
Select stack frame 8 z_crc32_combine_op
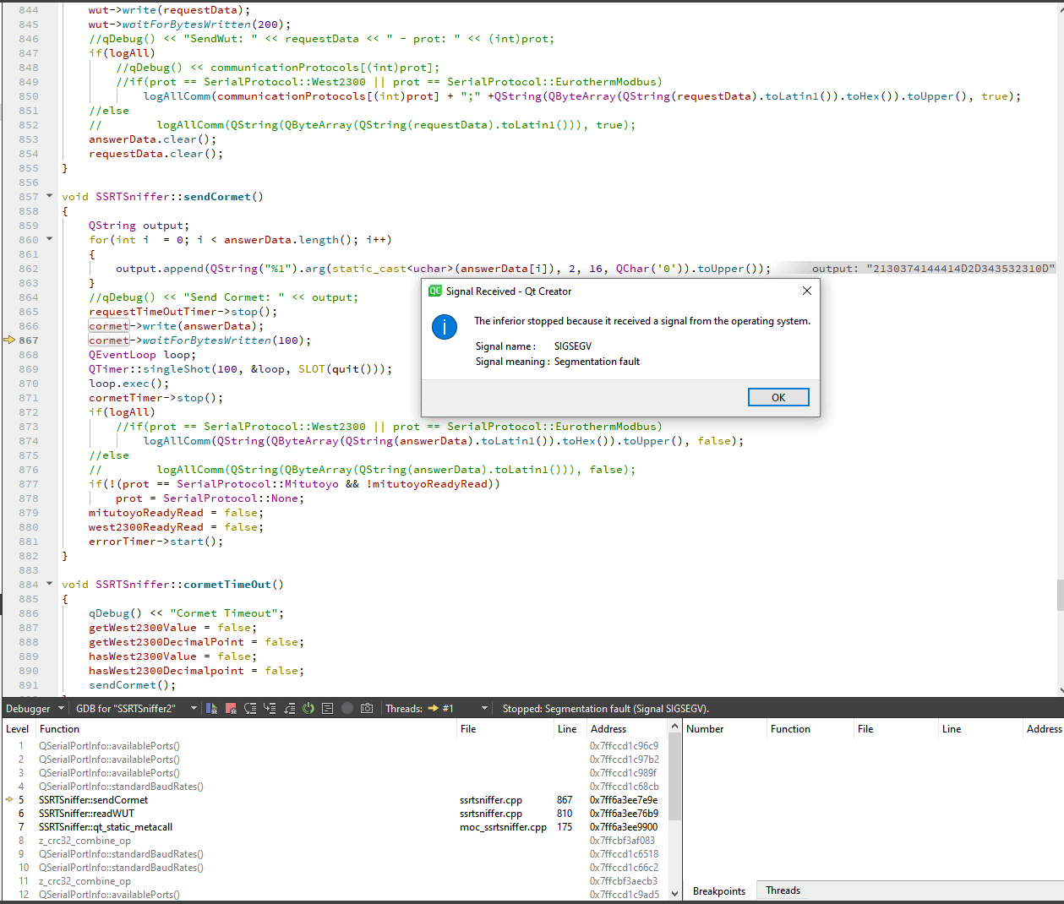point(335,840)
